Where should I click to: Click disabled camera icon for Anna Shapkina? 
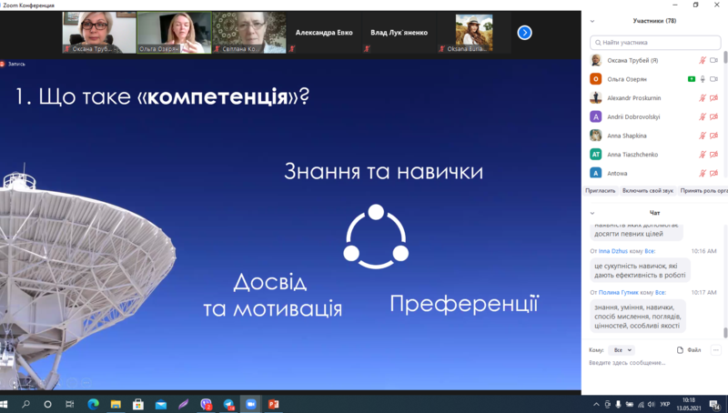click(713, 136)
